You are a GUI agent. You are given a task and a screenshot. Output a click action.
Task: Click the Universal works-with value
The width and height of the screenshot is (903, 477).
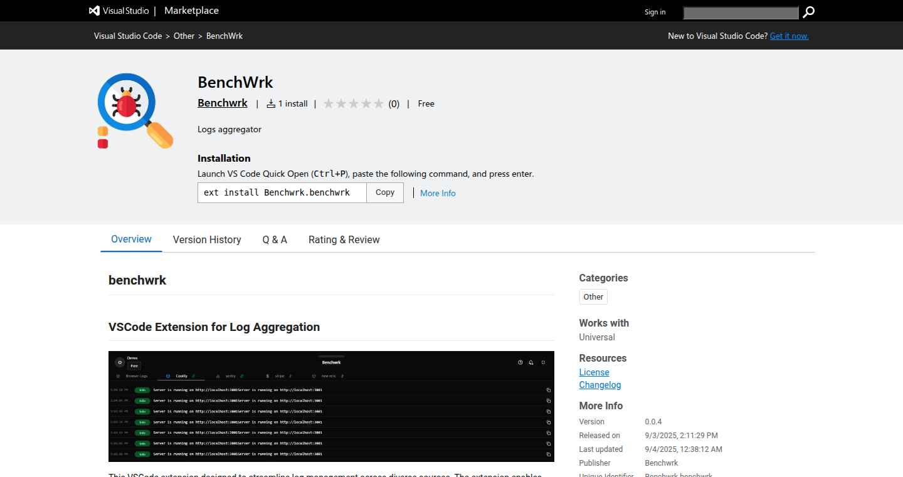pos(597,337)
